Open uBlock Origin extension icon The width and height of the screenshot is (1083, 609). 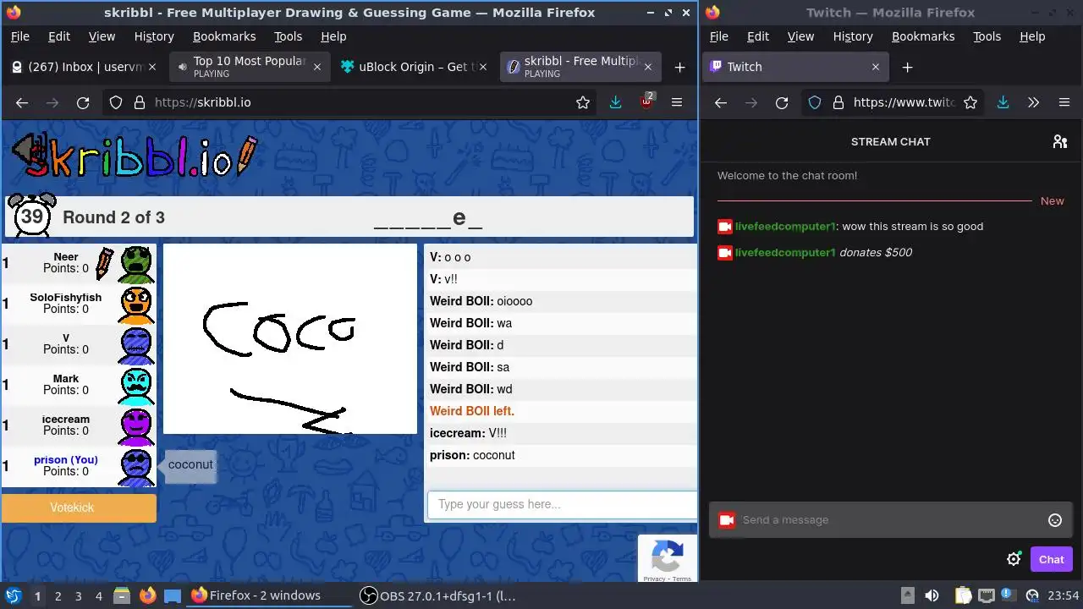[x=647, y=102]
